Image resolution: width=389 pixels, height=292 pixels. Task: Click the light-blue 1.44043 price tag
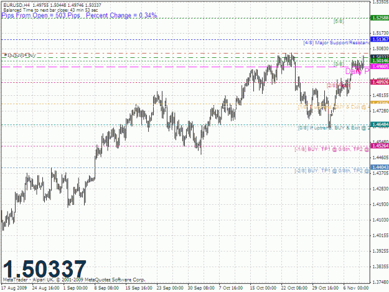(x=380, y=167)
